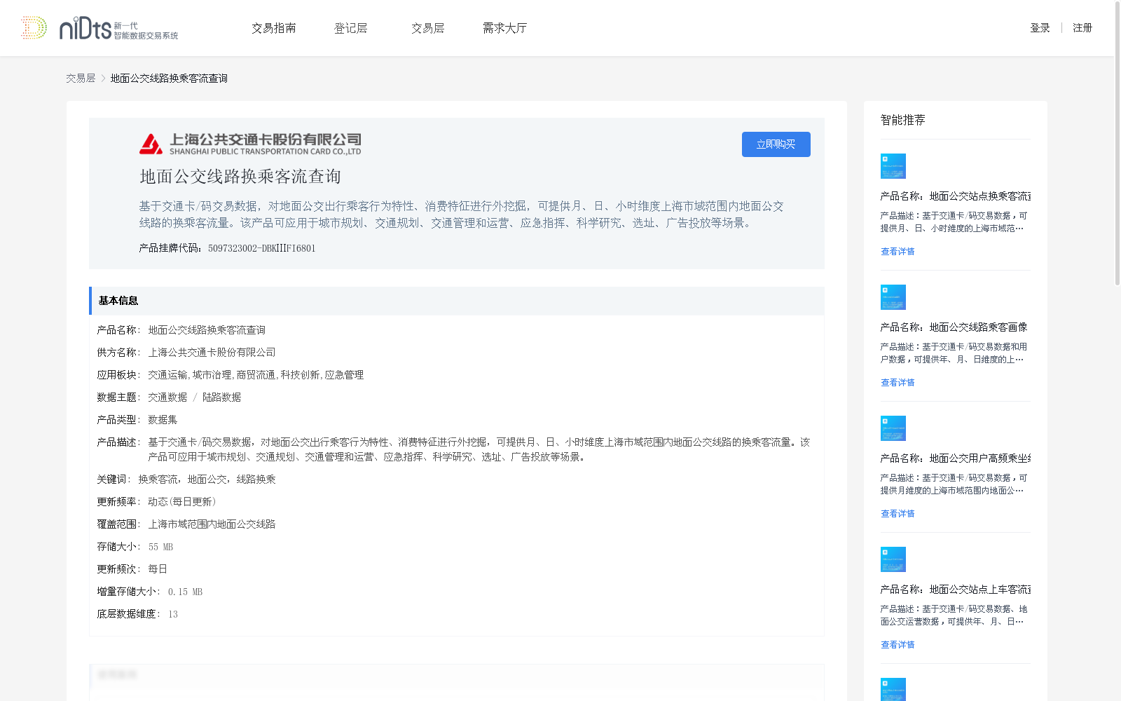Open thumbnail of 地面公交线路乘客画像 product
The height and width of the screenshot is (701, 1121).
point(893,297)
